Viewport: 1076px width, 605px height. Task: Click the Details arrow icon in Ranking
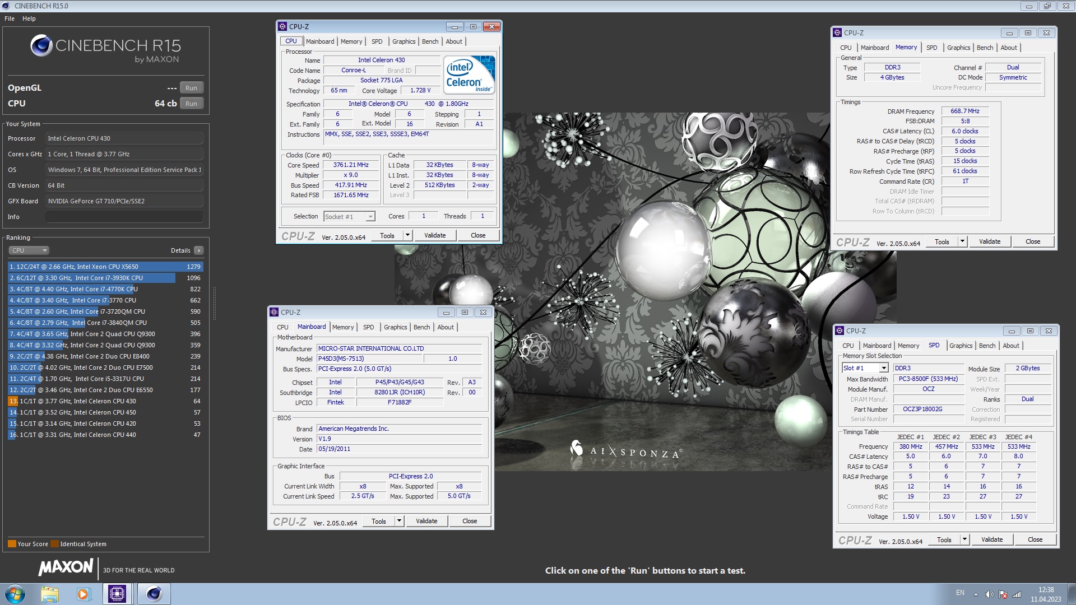click(x=199, y=250)
